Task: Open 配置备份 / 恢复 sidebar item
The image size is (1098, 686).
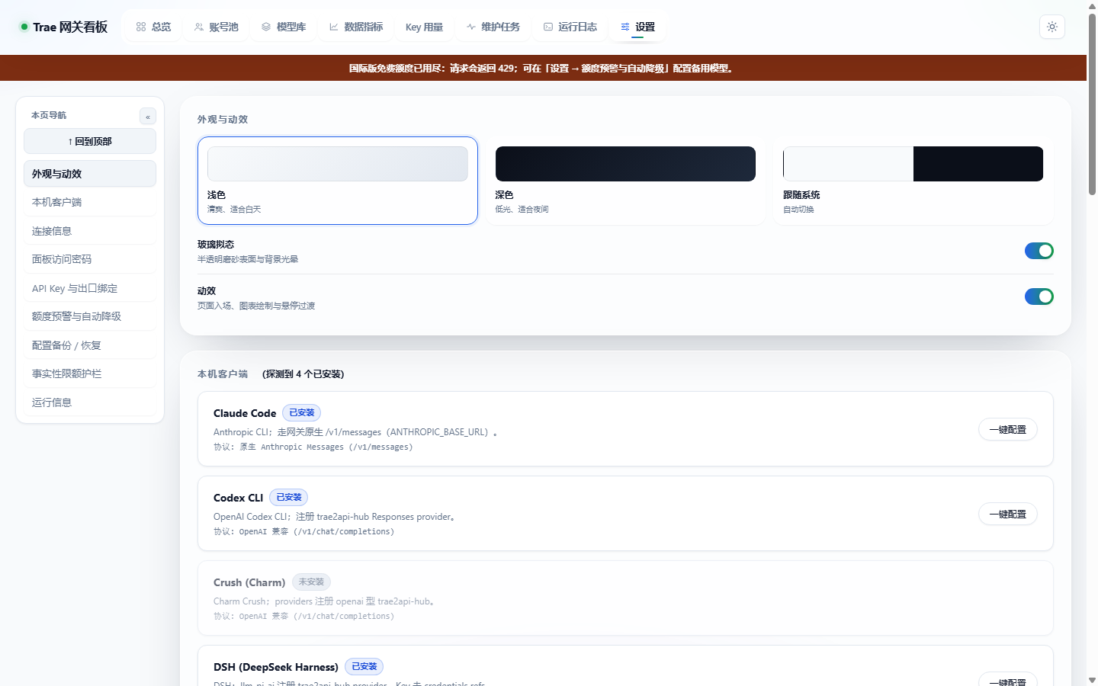Action: point(90,345)
